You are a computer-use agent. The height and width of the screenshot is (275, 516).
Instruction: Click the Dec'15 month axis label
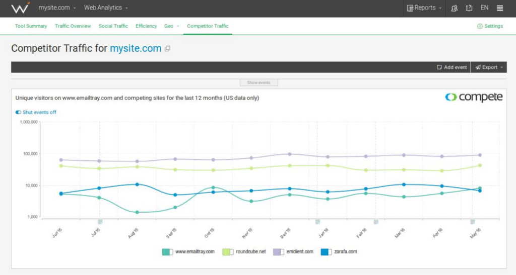[285, 233]
